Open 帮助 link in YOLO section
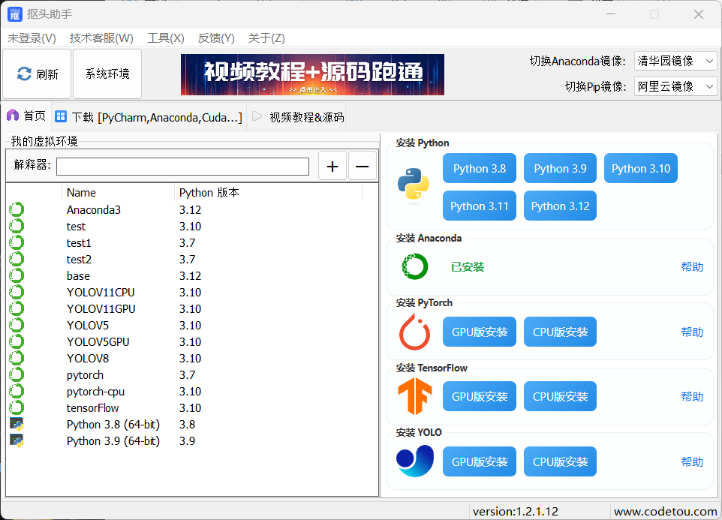This screenshot has height=520, width=722. pos(692,462)
